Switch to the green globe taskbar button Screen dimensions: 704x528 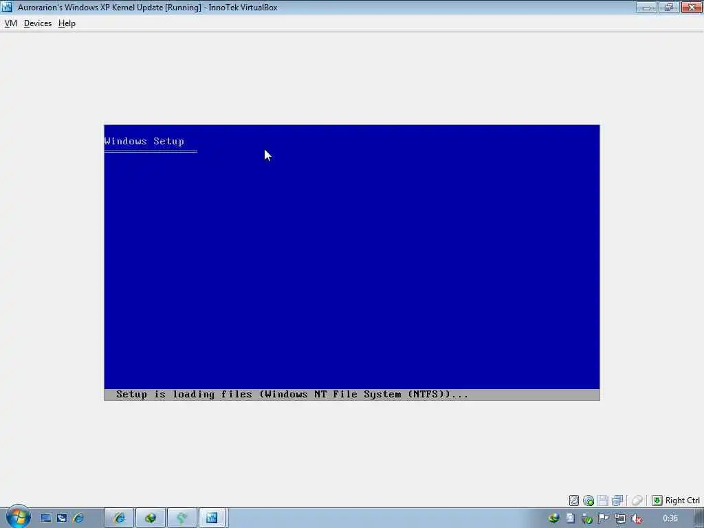pyautogui.click(x=151, y=518)
